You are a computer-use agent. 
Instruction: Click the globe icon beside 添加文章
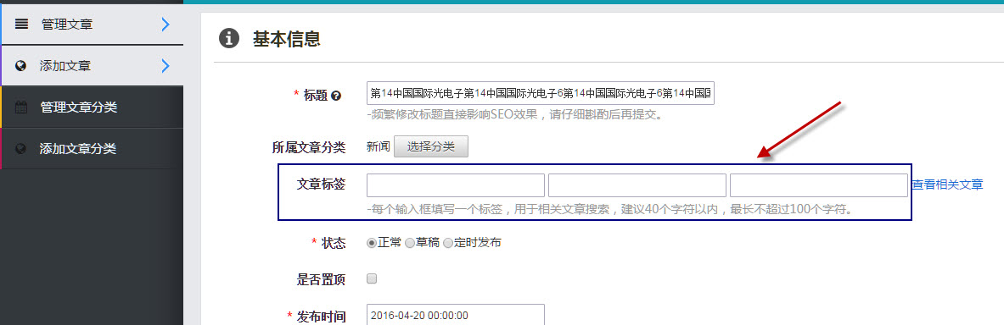20,66
